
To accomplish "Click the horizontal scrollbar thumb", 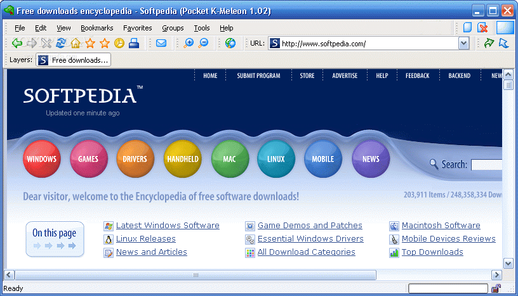I will [196, 275].
